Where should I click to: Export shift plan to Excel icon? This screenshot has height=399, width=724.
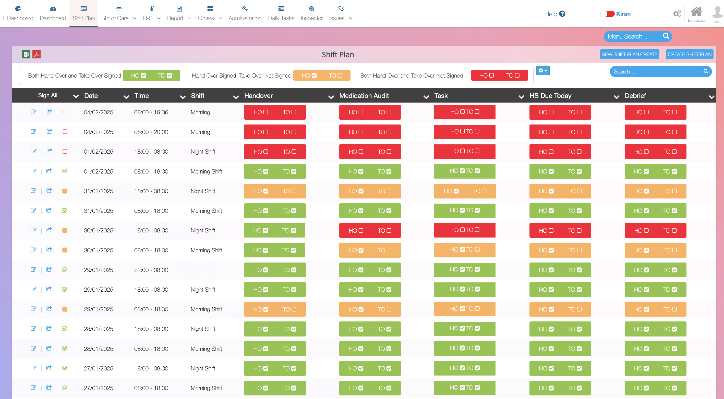[26, 54]
